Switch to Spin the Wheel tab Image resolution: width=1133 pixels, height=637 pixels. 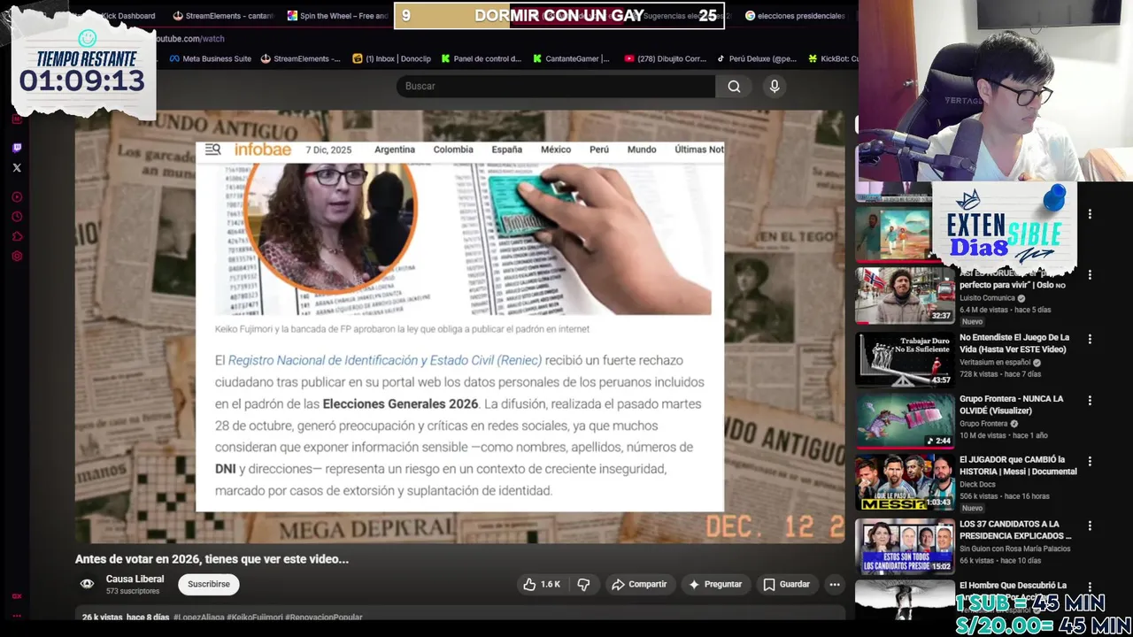click(337, 16)
